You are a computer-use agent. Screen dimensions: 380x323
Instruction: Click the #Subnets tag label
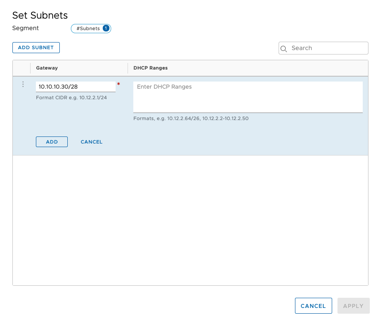click(x=88, y=28)
